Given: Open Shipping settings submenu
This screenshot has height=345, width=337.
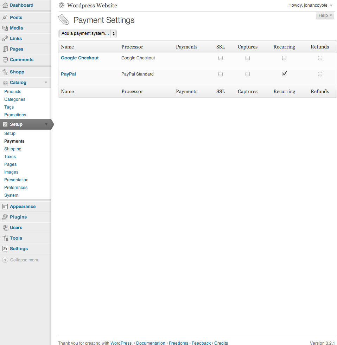Looking at the screenshot, I should [x=13, y=149].
